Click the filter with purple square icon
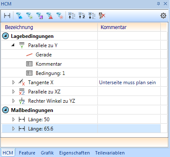The height and width of the screenshot is (157, 170). 39,16
